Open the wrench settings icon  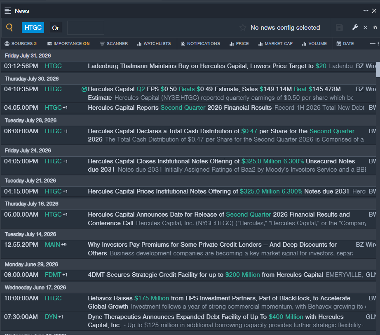355,27
